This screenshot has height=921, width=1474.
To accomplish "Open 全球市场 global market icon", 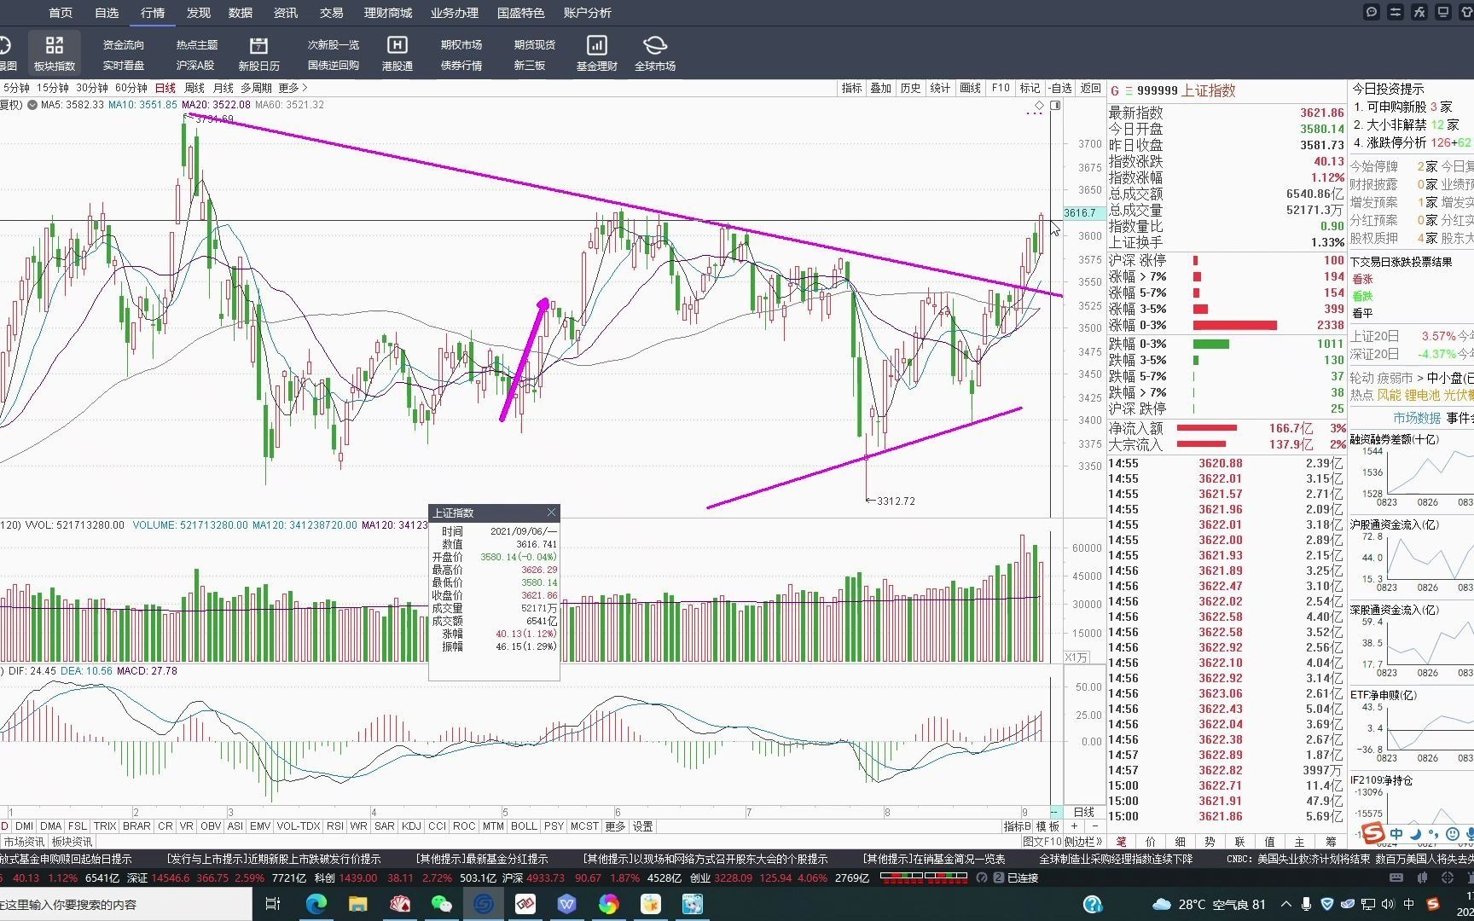I will click(654, 53).
